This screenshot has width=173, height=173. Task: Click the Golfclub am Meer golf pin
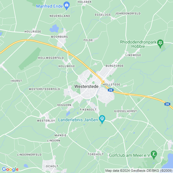click(154, 154)
